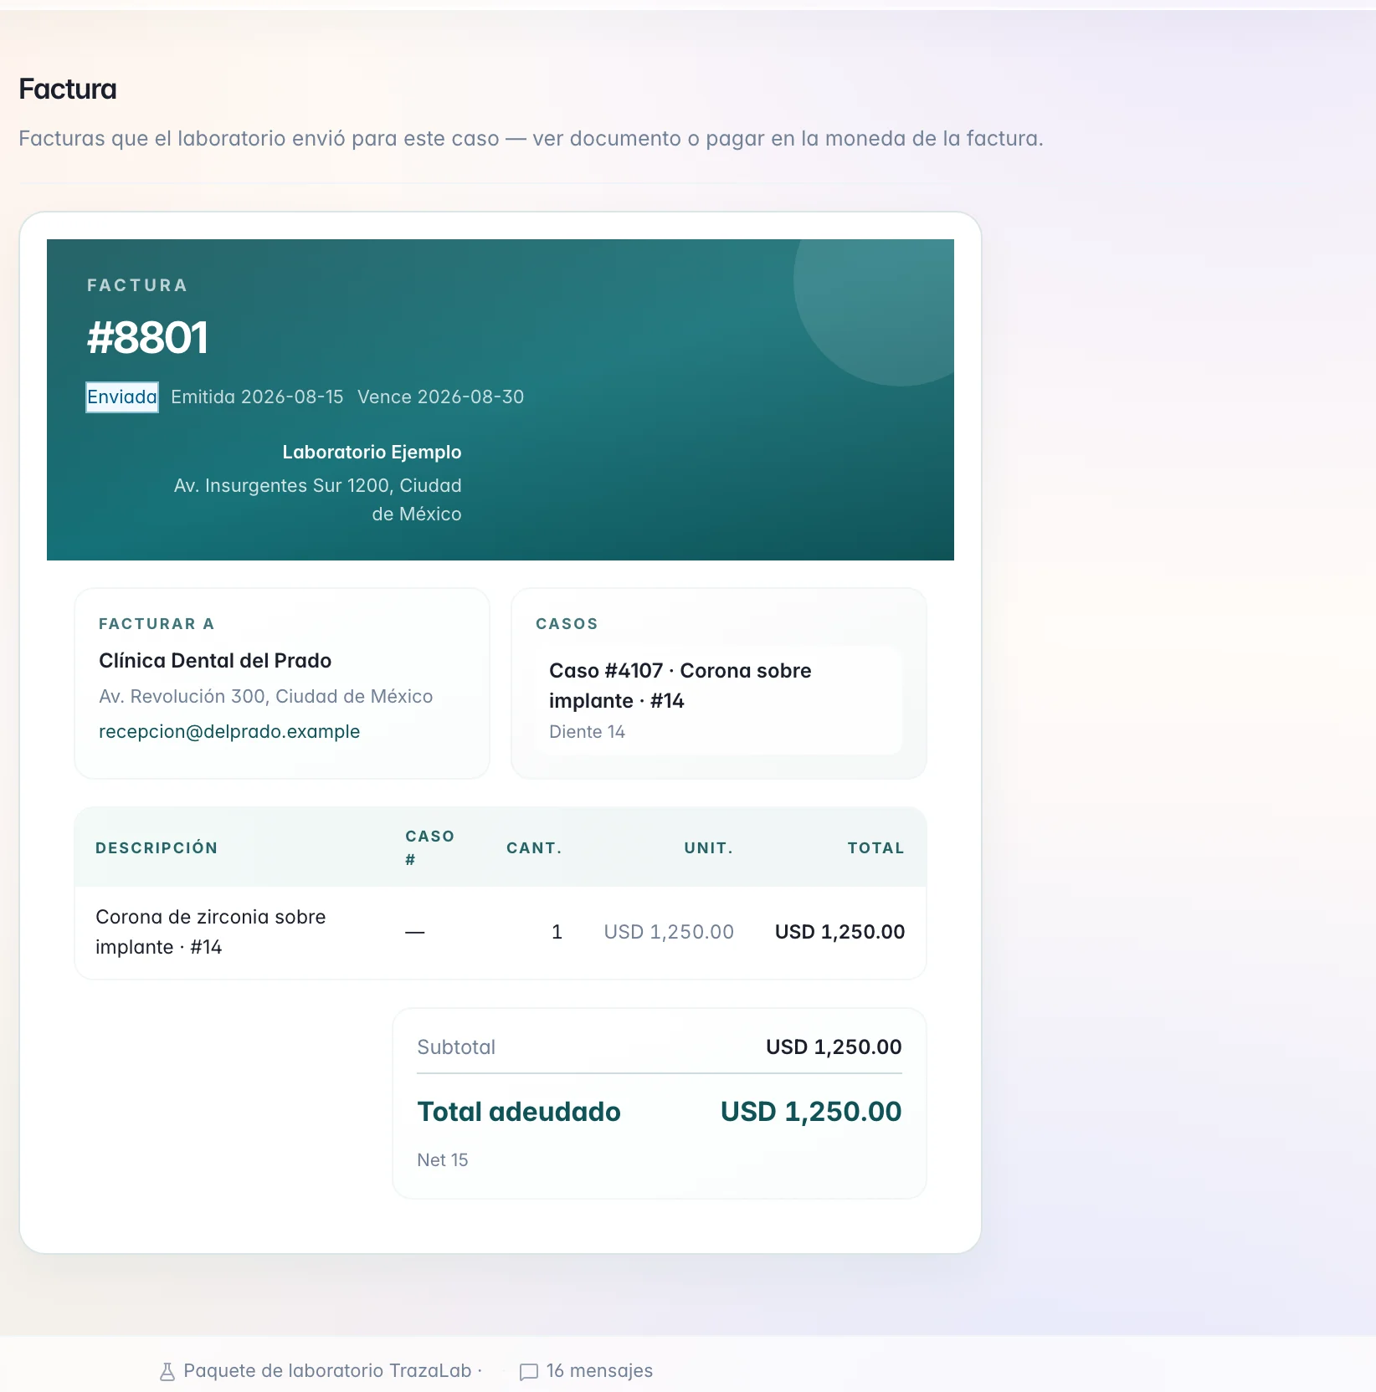Viewport: 1376px width, 1392px height.
Task: Click the DESCRIPCIÓN column header
Action: (x=157, y=848)
